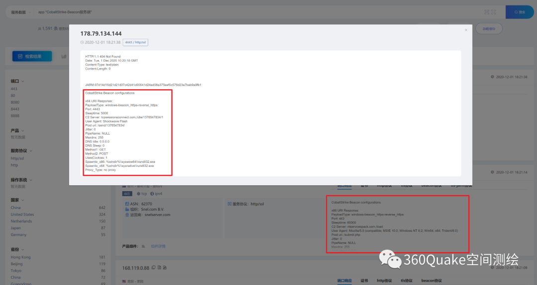Select the 检索结果 results tab
Screen dimensions: 537x285
point(32,56)
